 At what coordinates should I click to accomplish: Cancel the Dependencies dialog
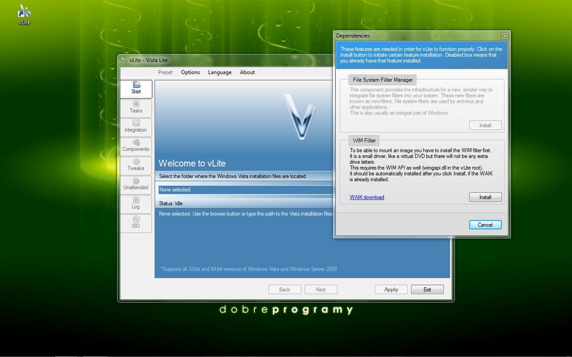click(x=485, y=225)
